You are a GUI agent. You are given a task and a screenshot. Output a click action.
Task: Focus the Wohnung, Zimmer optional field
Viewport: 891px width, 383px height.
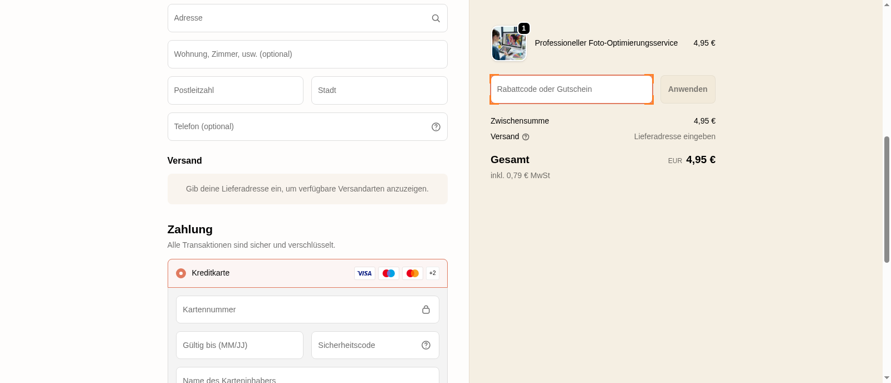coord(307,55)
